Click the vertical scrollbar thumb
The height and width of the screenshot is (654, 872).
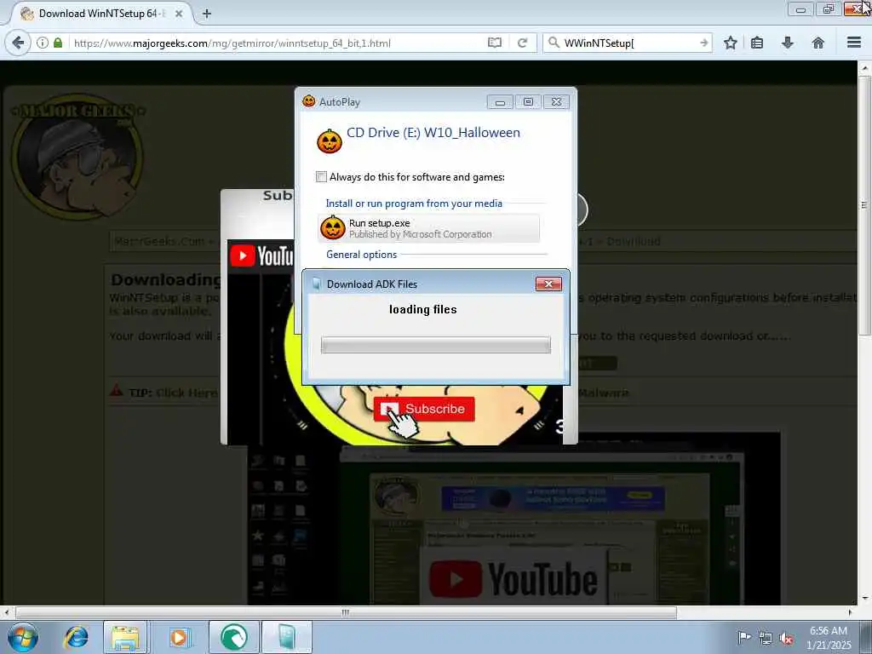tap(864, 204)
